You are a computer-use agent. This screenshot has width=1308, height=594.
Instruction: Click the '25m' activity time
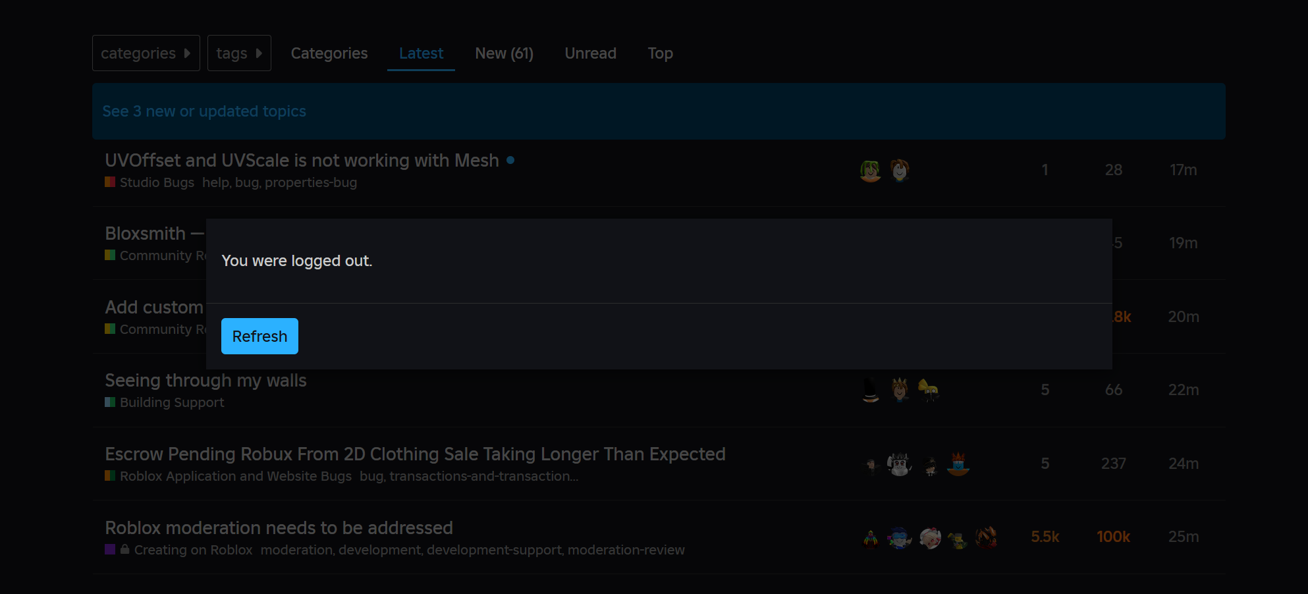point(1184,537)
